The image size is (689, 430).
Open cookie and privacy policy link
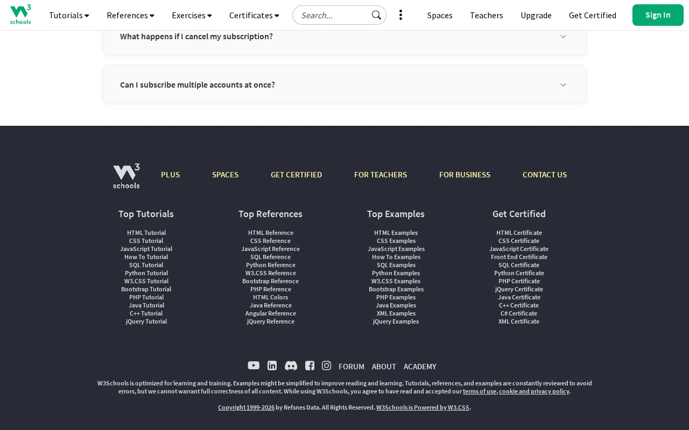click(534, 391)
